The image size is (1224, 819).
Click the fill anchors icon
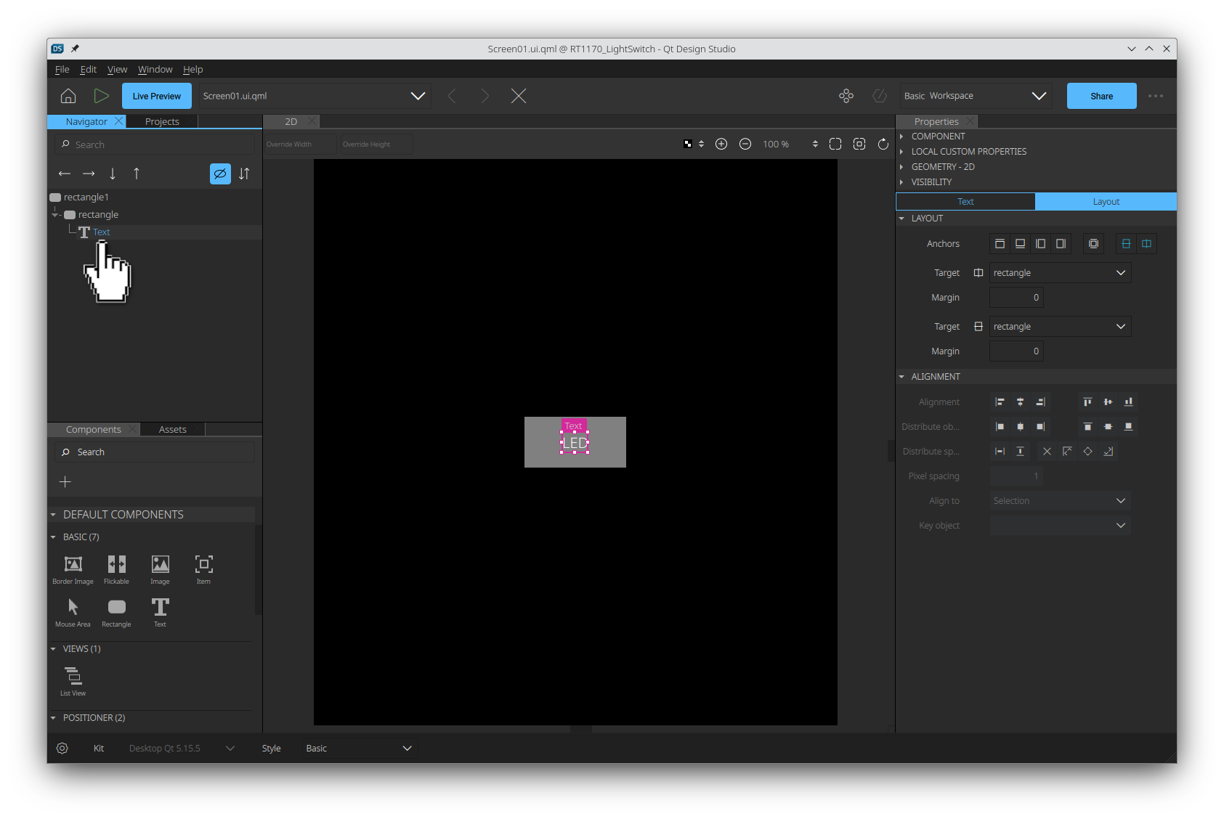(1093, 243)
